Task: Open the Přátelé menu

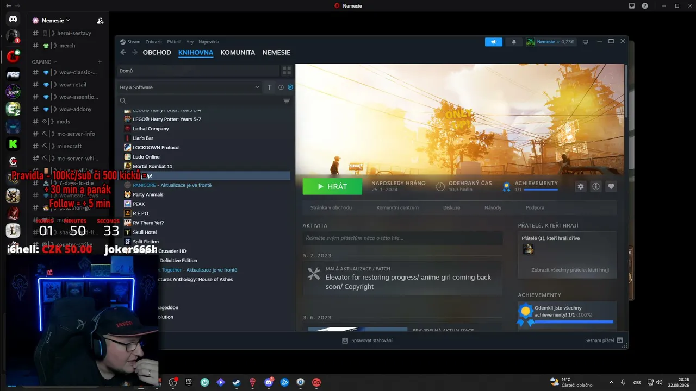Action: pyautogui.click(x=174, y=42)
